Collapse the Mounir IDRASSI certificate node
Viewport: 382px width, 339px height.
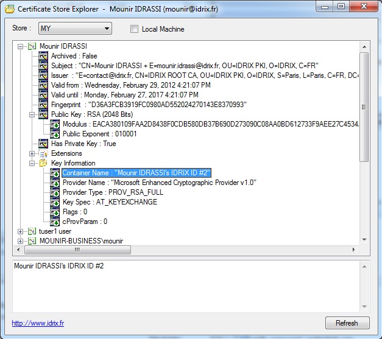pyautogui.click(x=21, y=46)
